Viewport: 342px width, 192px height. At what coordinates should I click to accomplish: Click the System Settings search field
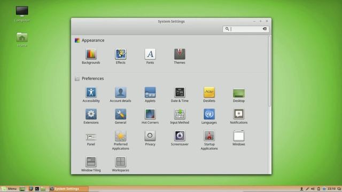246,29
